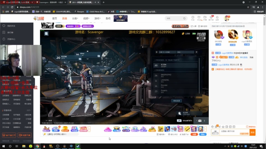Send the airplane gift
The height and width of the screenshot is (149, 266).
tap(174, 129)
